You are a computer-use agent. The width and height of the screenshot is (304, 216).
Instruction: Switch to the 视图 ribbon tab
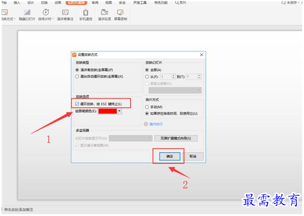(x=108, y=3)
